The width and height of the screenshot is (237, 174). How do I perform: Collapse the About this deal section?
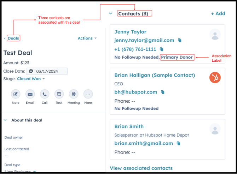5,120
